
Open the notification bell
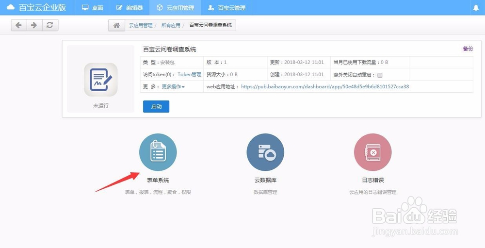pos(476,8)
